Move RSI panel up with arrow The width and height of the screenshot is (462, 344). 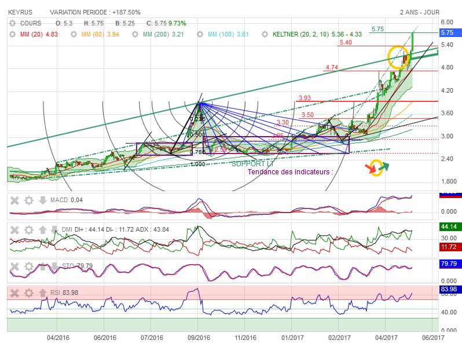[x=42, y=293]
